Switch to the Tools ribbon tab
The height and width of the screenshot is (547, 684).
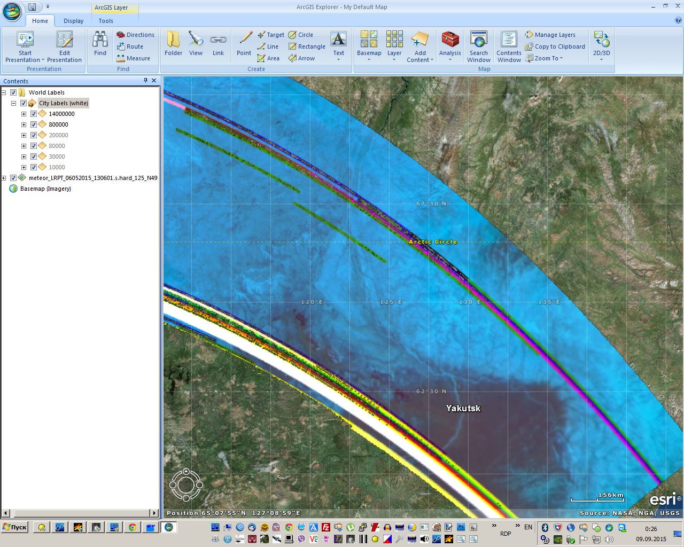[x=106, y=21]
